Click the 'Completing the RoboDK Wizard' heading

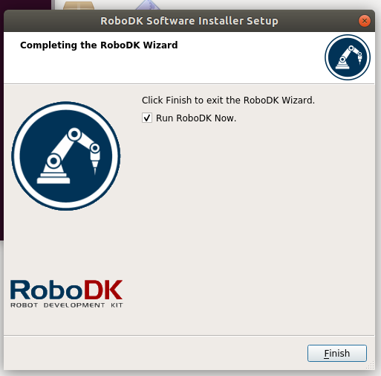[99, 45]
